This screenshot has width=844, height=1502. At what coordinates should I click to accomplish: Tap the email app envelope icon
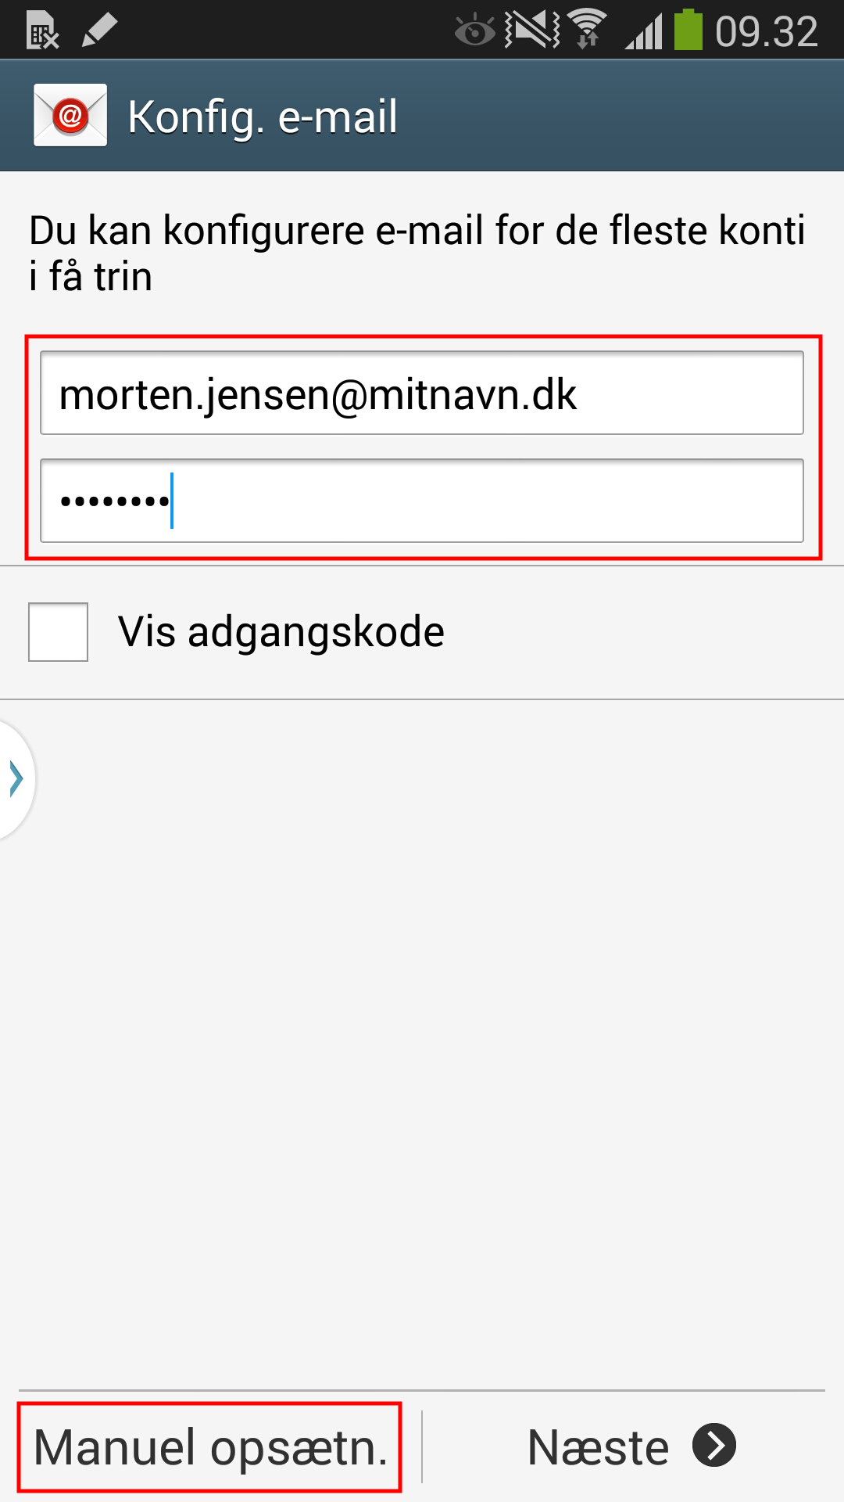tap(70, 115)
